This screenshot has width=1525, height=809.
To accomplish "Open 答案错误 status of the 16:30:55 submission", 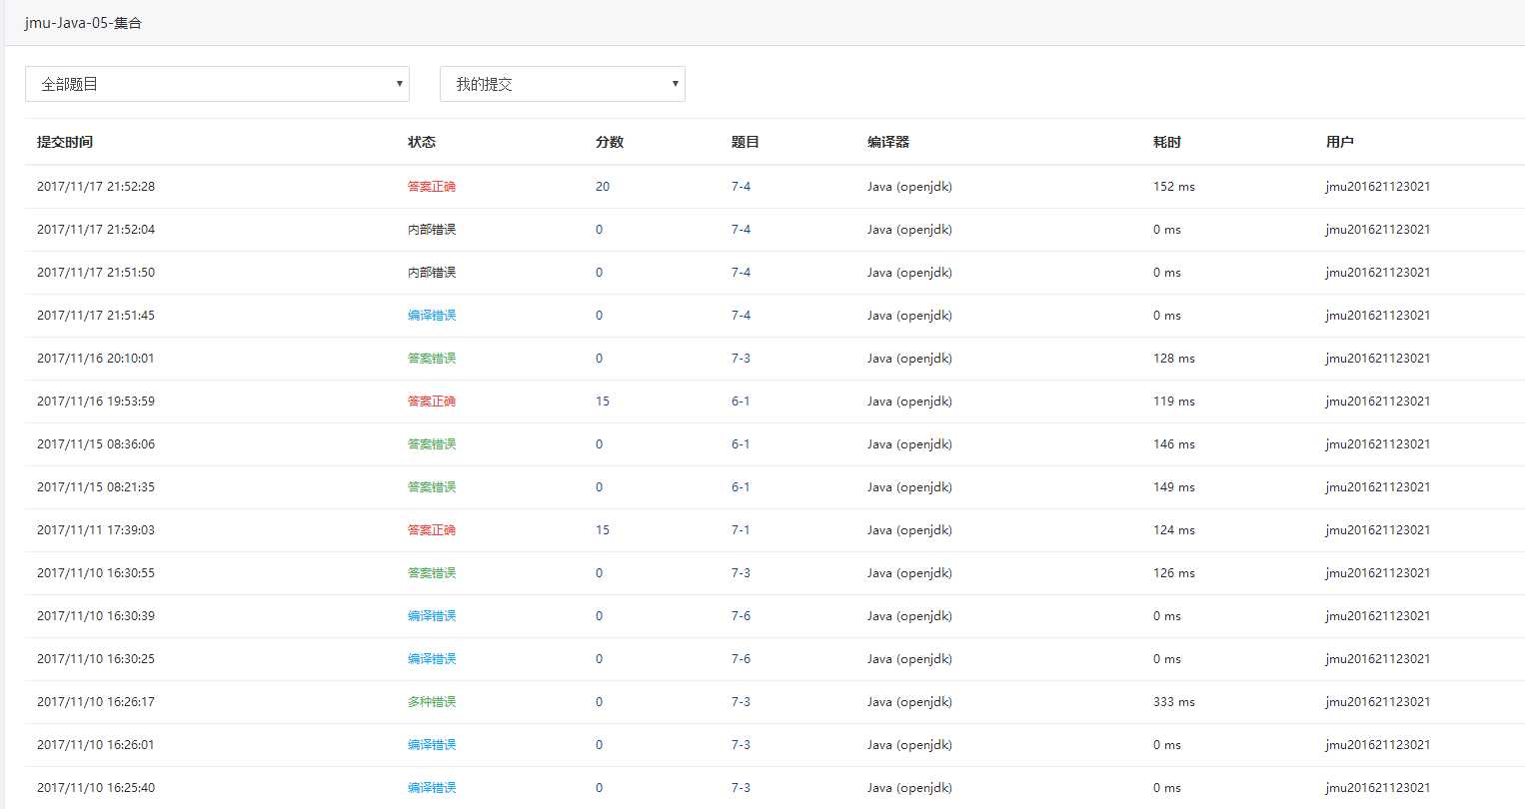I will pyautogui.click(x=432, y=573).
